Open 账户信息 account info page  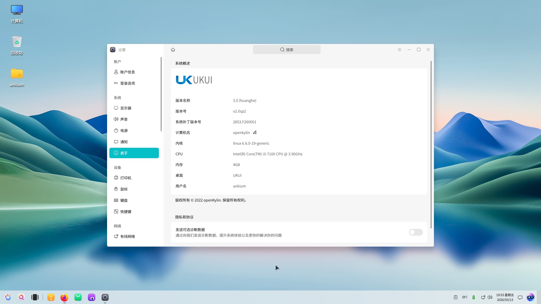point(127,72)
